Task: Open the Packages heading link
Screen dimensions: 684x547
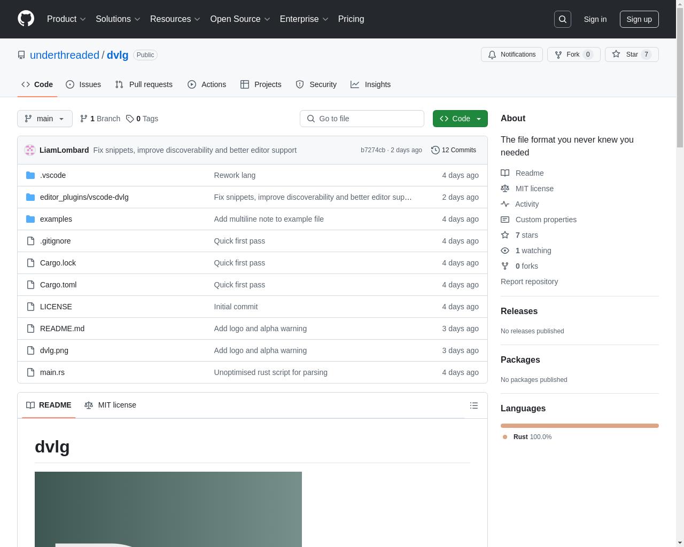Action: pos(520,360)
